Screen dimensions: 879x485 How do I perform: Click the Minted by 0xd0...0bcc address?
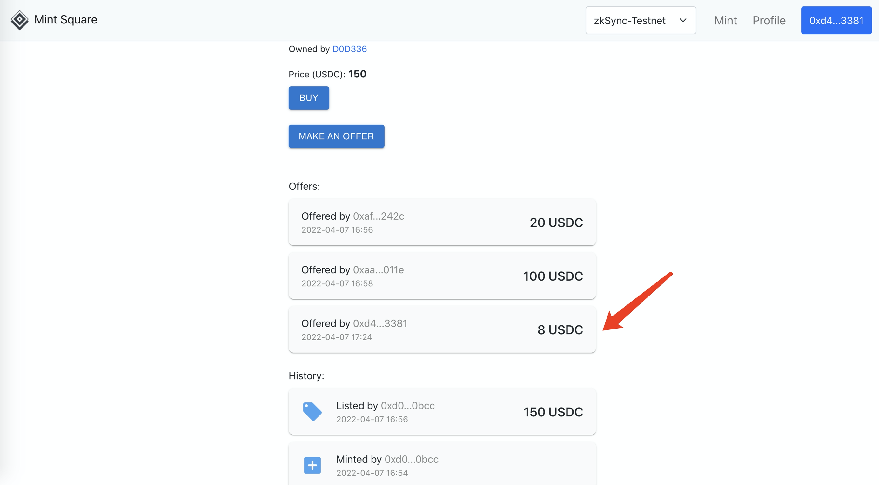411,459
